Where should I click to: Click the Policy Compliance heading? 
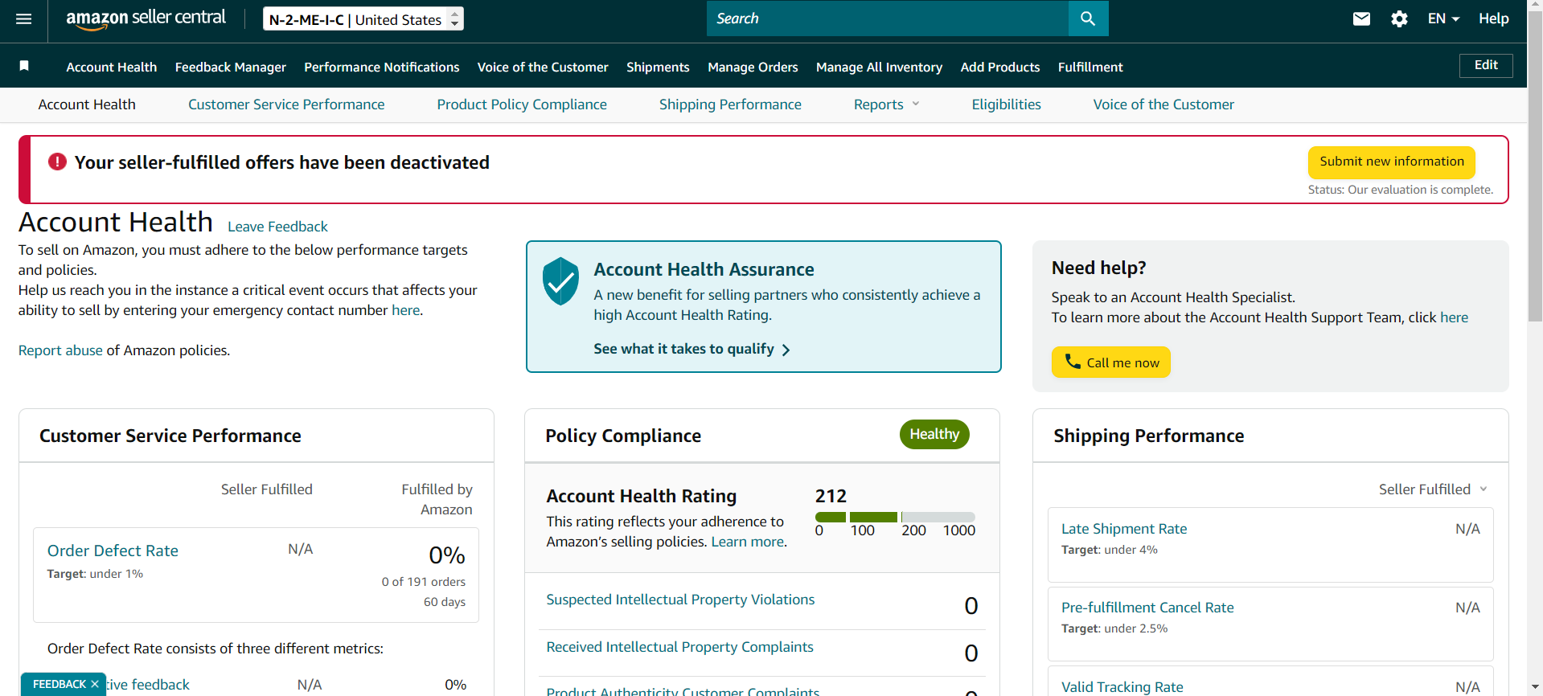click(623, 436)
